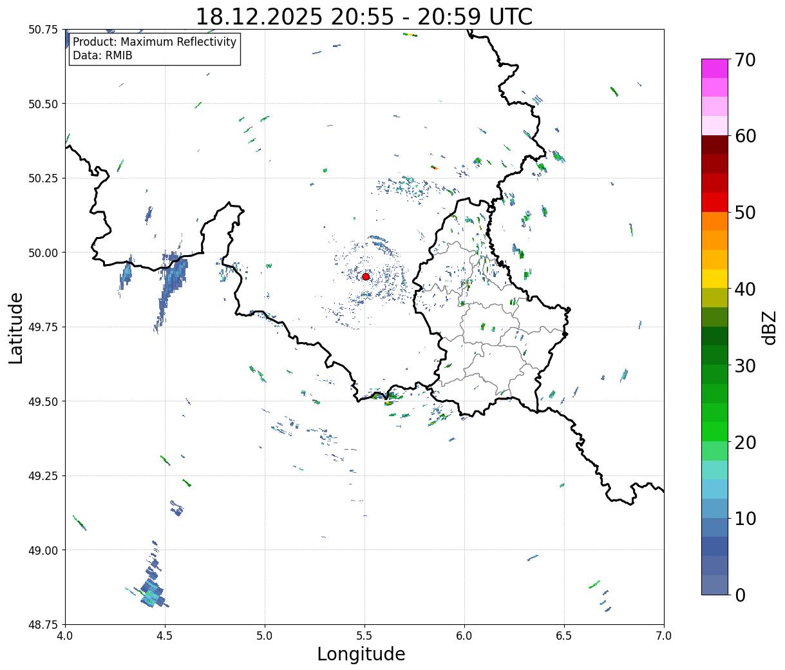The image size is (785, 670).
Task: Click the red radar station marker
Action: pyautogui.click(x=366, y=276)
